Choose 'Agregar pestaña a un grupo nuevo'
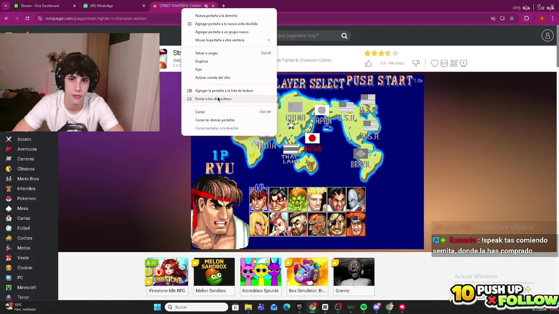Screen dimensions: 559x314 point(229,32)
